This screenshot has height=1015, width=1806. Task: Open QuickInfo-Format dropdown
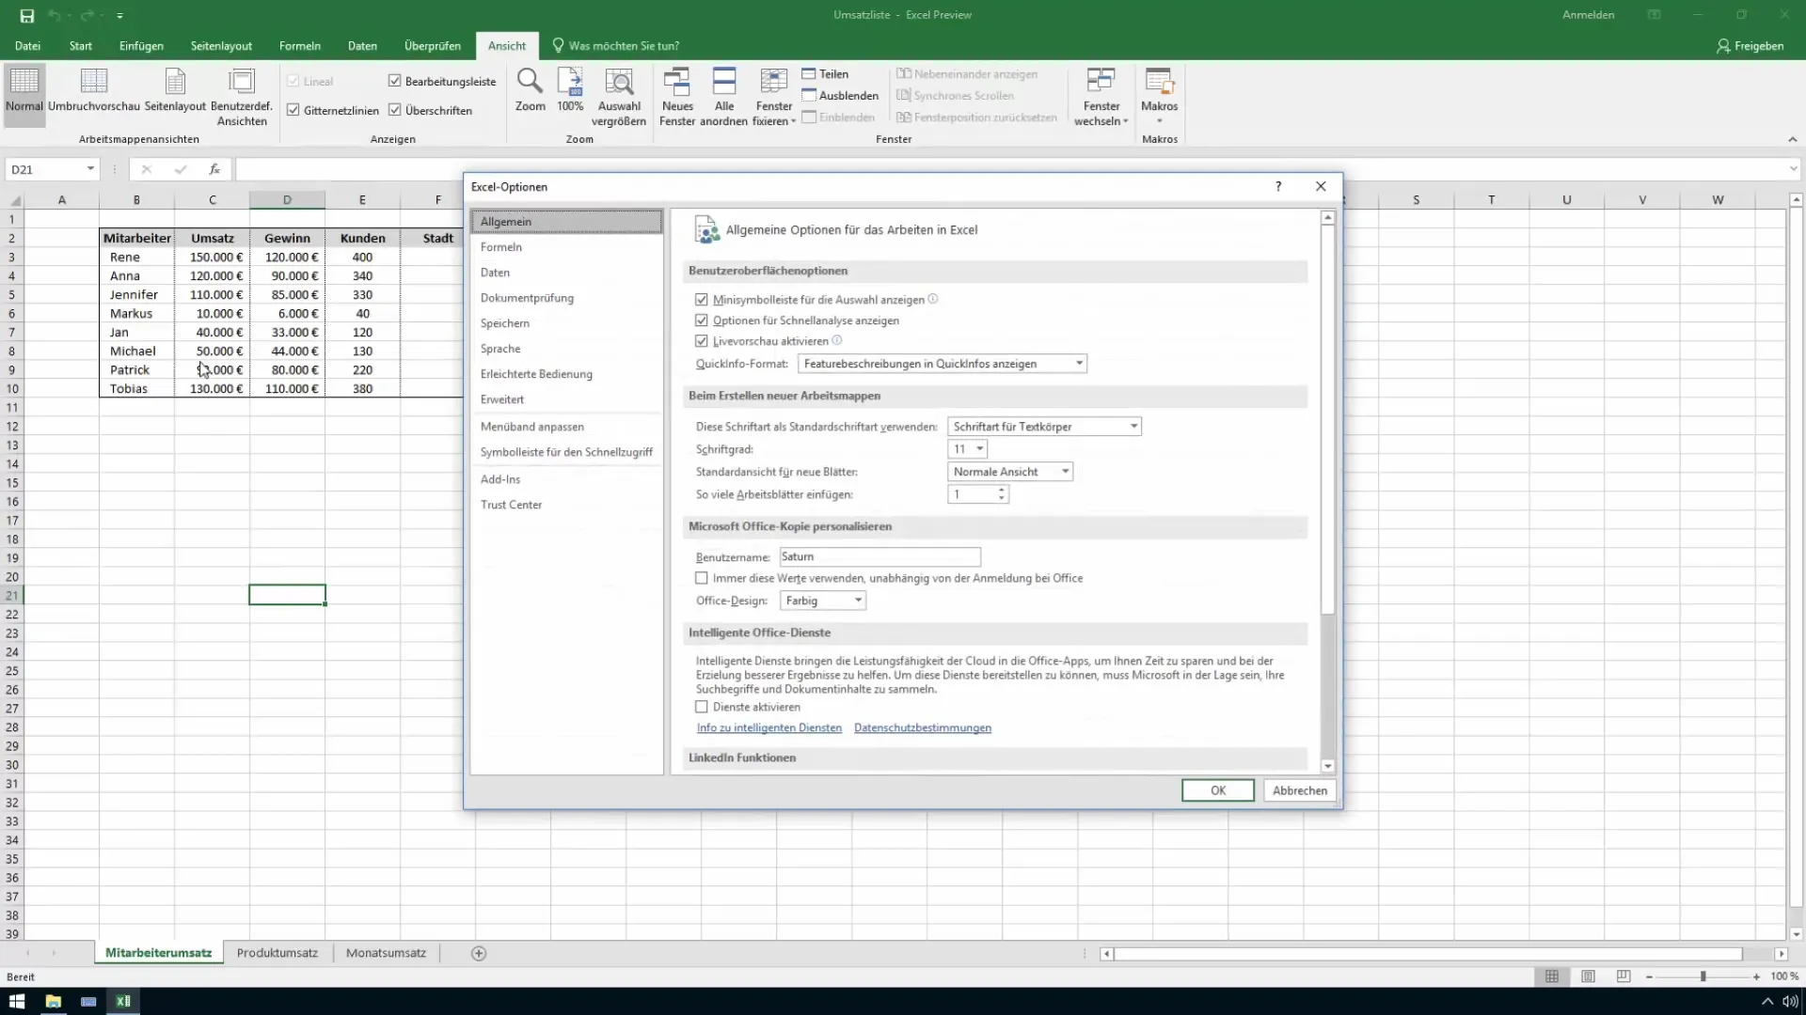pos(942,364)
